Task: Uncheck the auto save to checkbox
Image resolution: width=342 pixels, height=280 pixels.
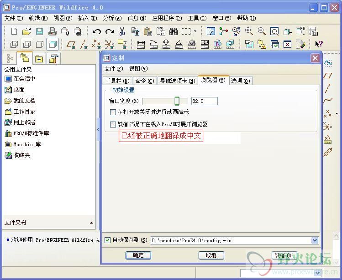Action: pyautogui.click(x=107, y=240)
